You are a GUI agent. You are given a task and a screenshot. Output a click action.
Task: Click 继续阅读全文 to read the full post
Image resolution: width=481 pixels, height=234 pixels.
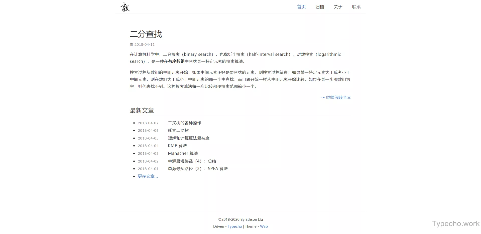point(338,97)
